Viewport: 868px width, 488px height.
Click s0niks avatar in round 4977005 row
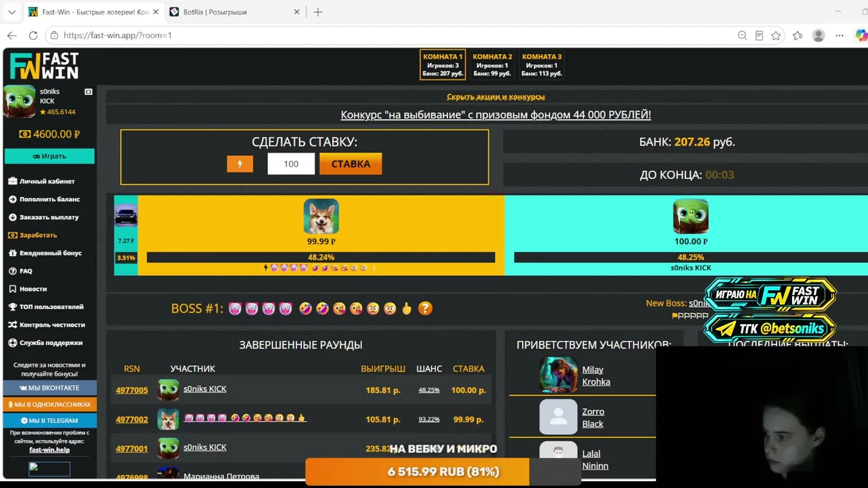[x=168, y=390]
